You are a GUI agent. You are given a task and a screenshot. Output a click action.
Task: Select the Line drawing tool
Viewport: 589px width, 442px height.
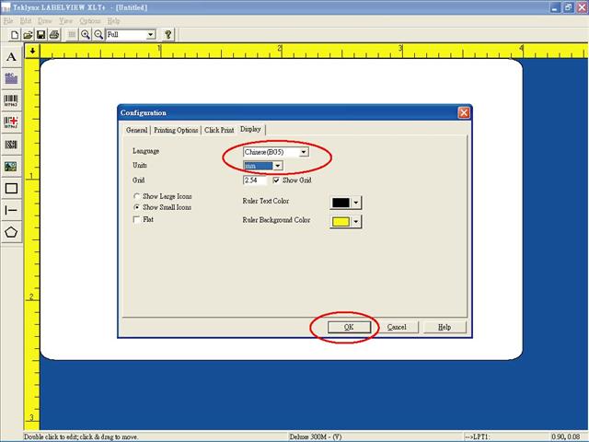[x=11, y=210]
